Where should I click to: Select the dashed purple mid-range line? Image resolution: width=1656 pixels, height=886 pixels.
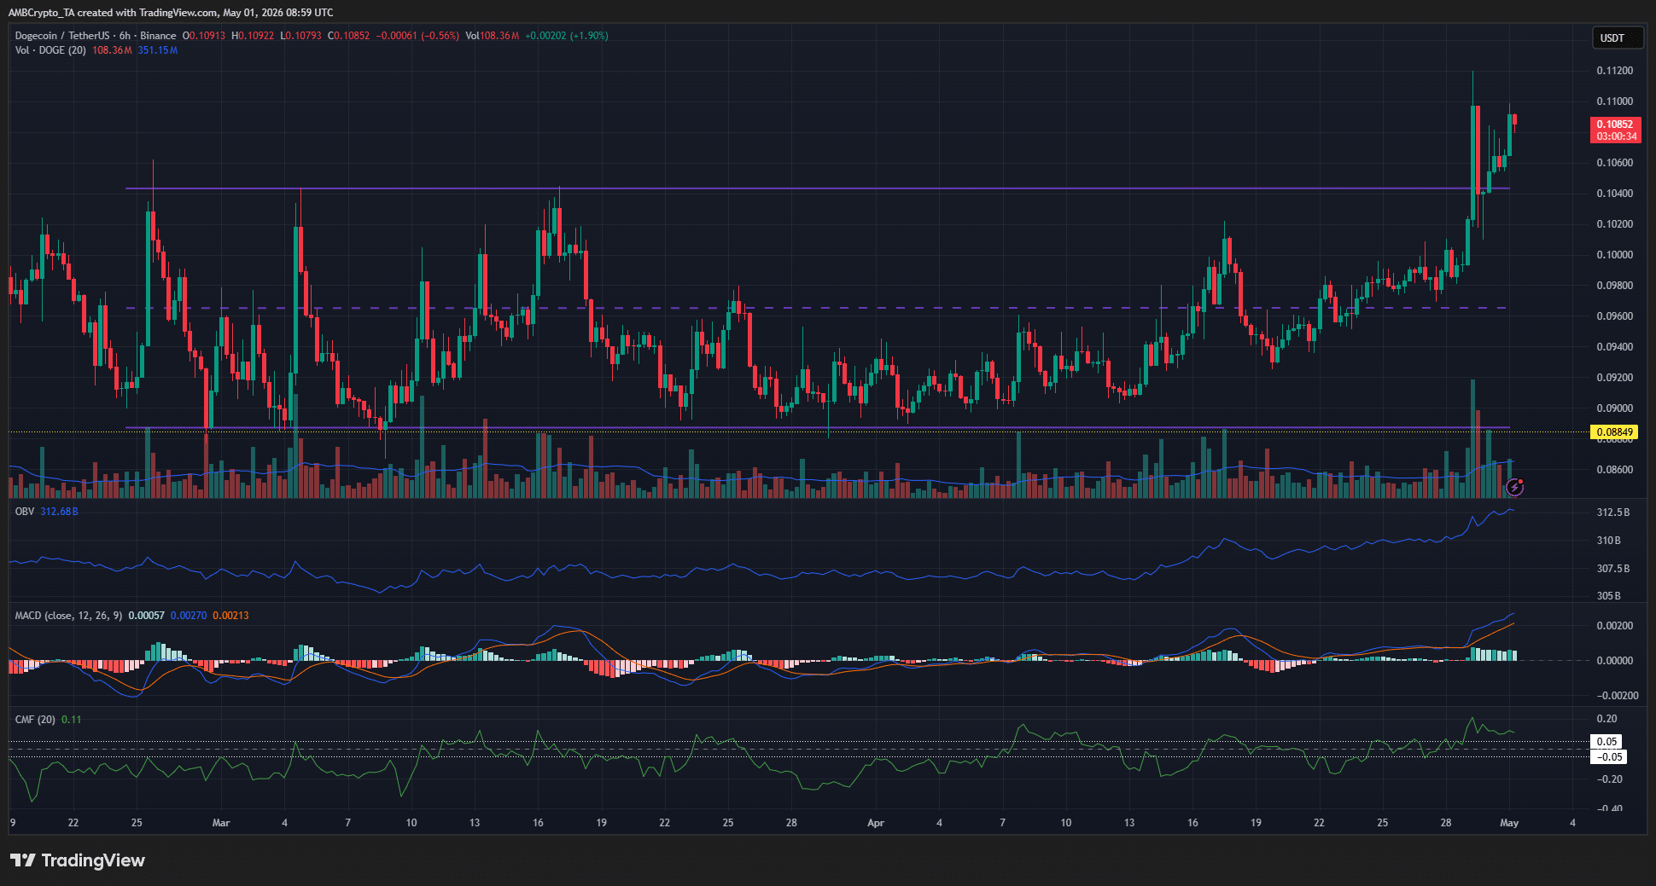coord(817,308)
